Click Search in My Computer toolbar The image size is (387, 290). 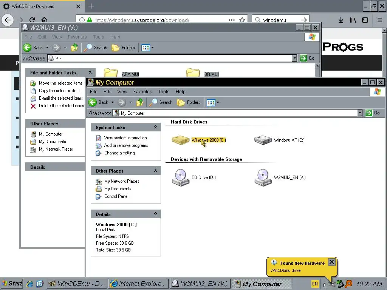click(x=161, y=102)
